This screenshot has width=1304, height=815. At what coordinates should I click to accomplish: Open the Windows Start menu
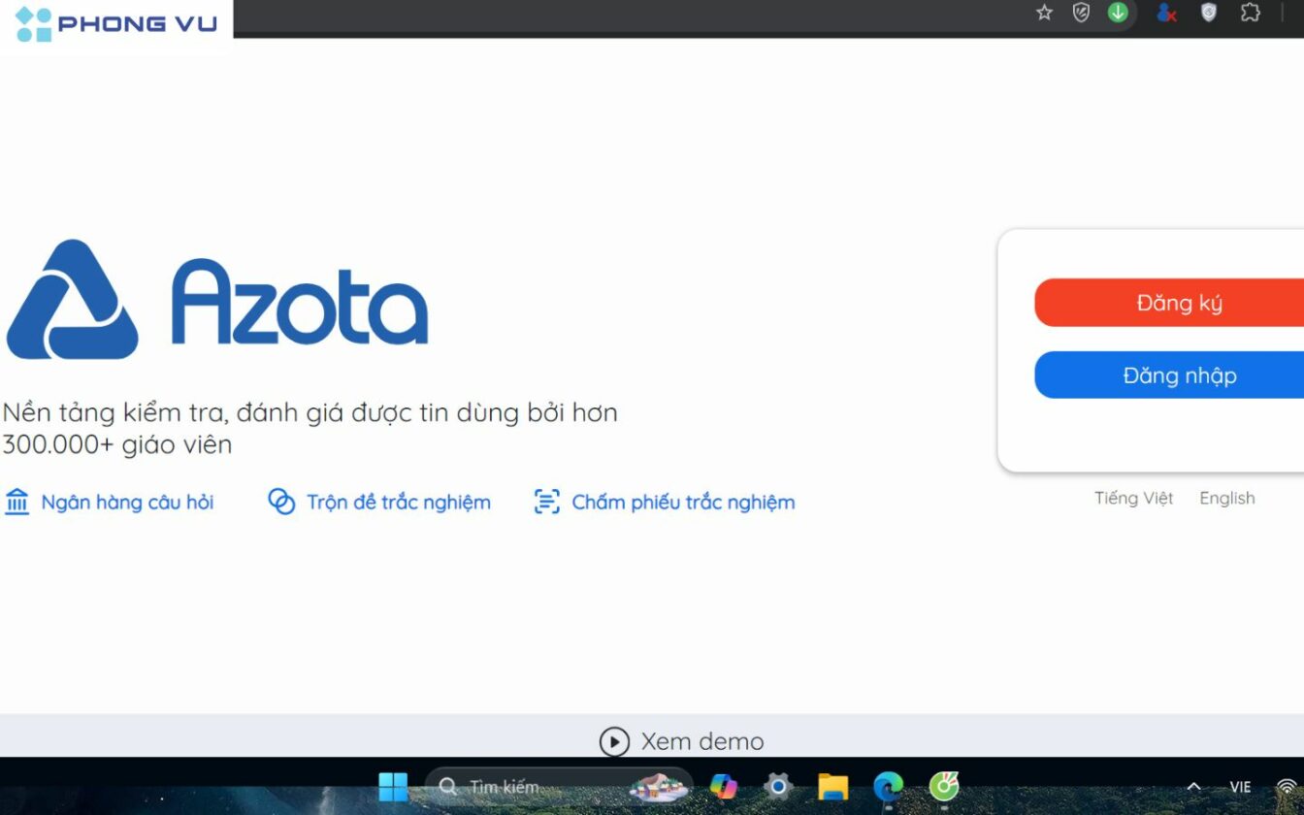click(393, 787)
